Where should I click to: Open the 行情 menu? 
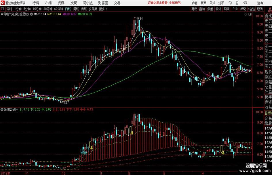[36, 3]
